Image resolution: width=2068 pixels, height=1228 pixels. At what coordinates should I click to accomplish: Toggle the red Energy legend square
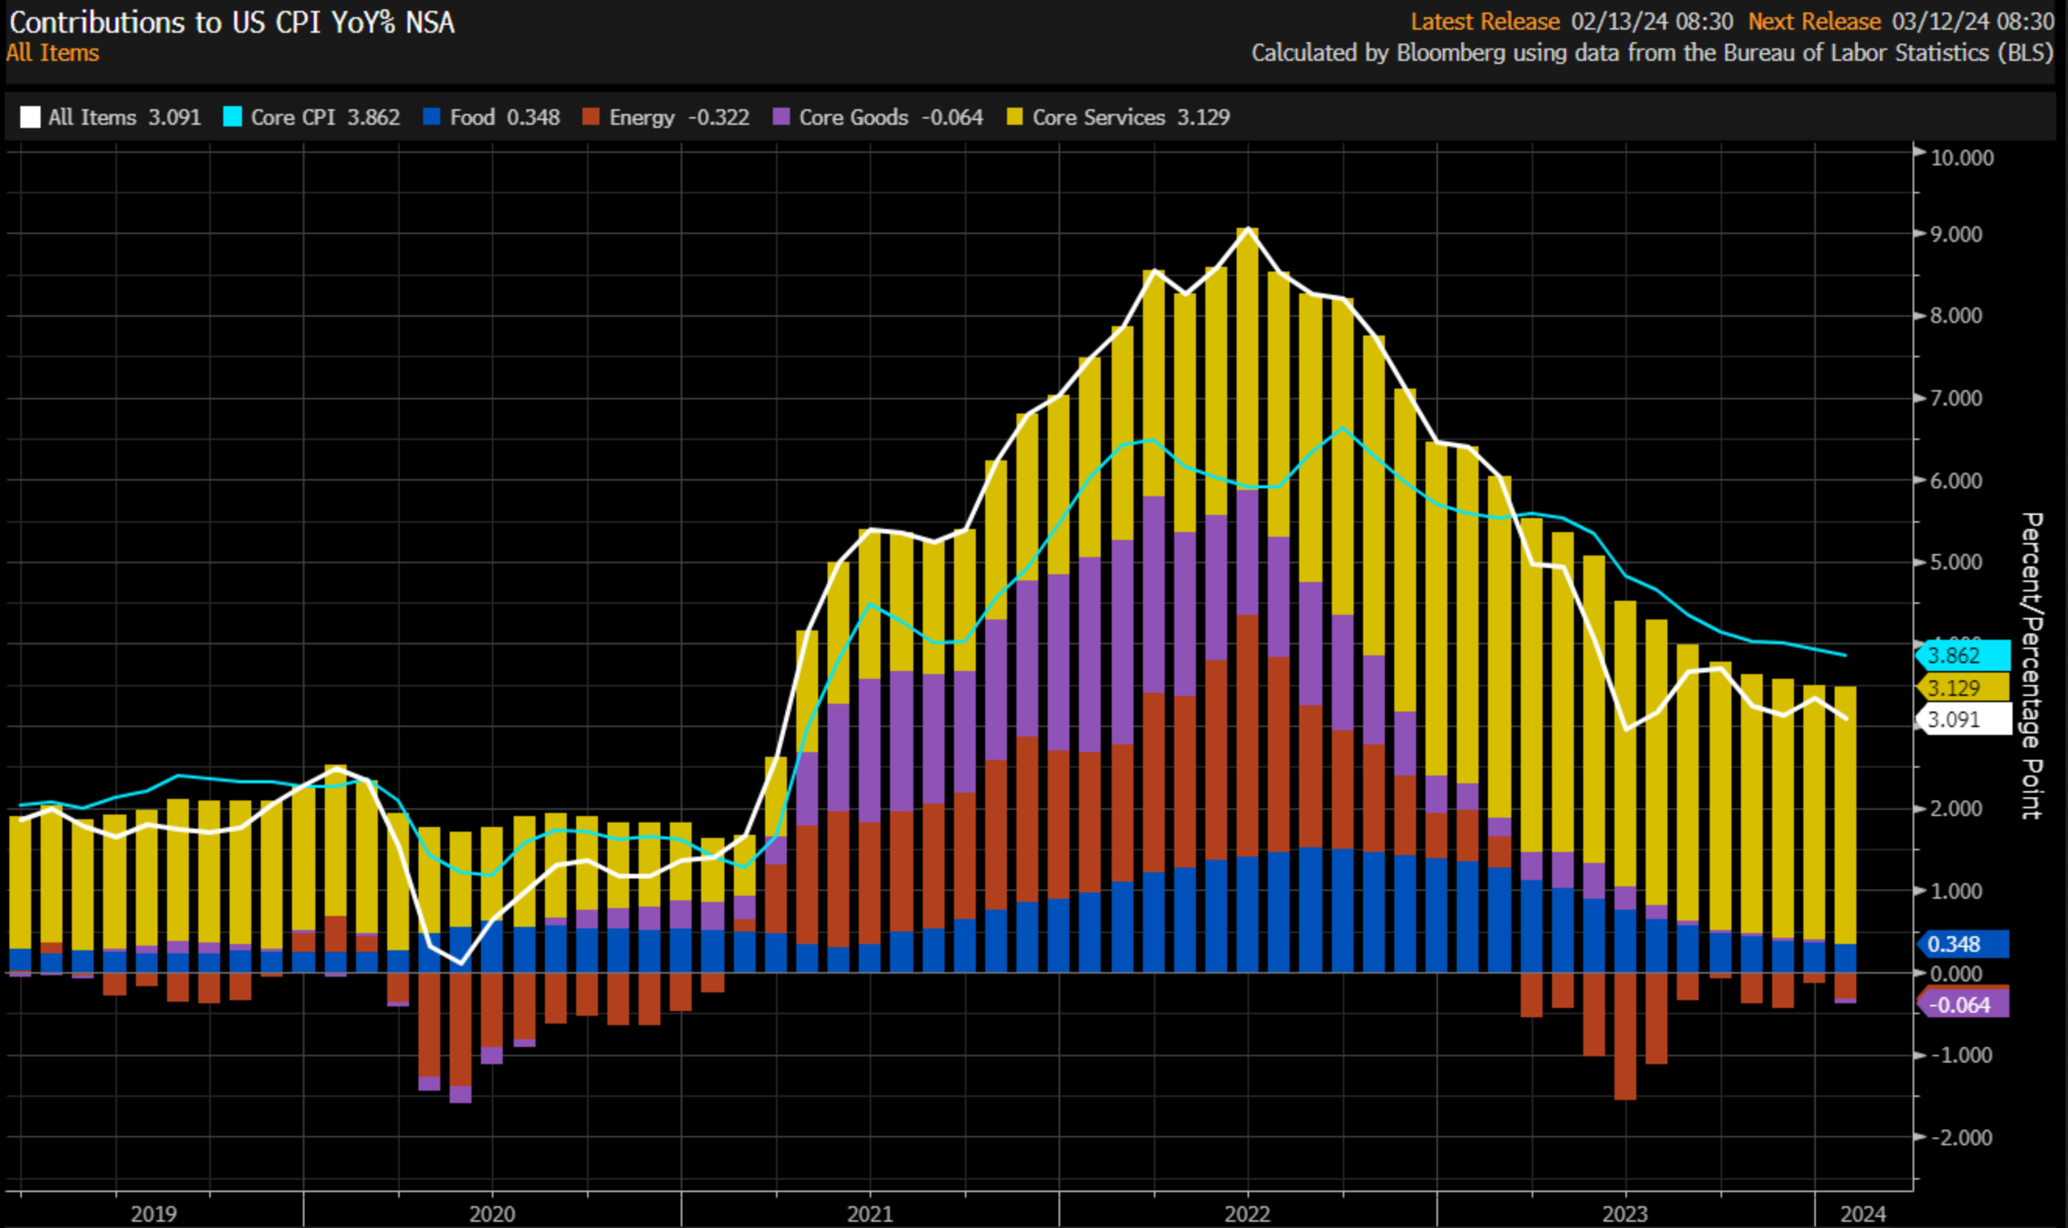590,118
